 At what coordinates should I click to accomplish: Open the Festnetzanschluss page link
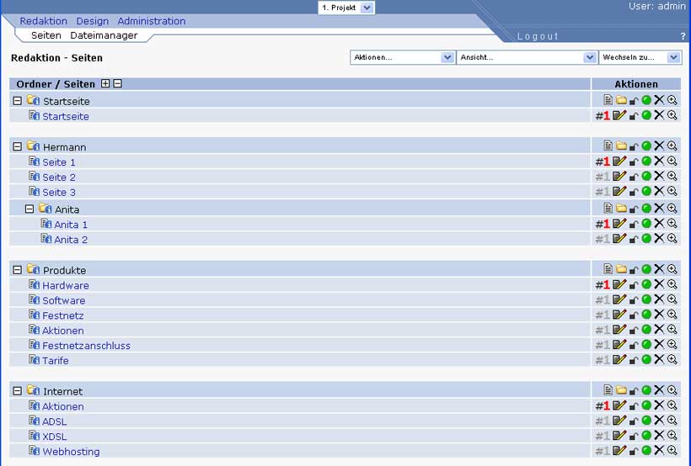tap(86, 346)
